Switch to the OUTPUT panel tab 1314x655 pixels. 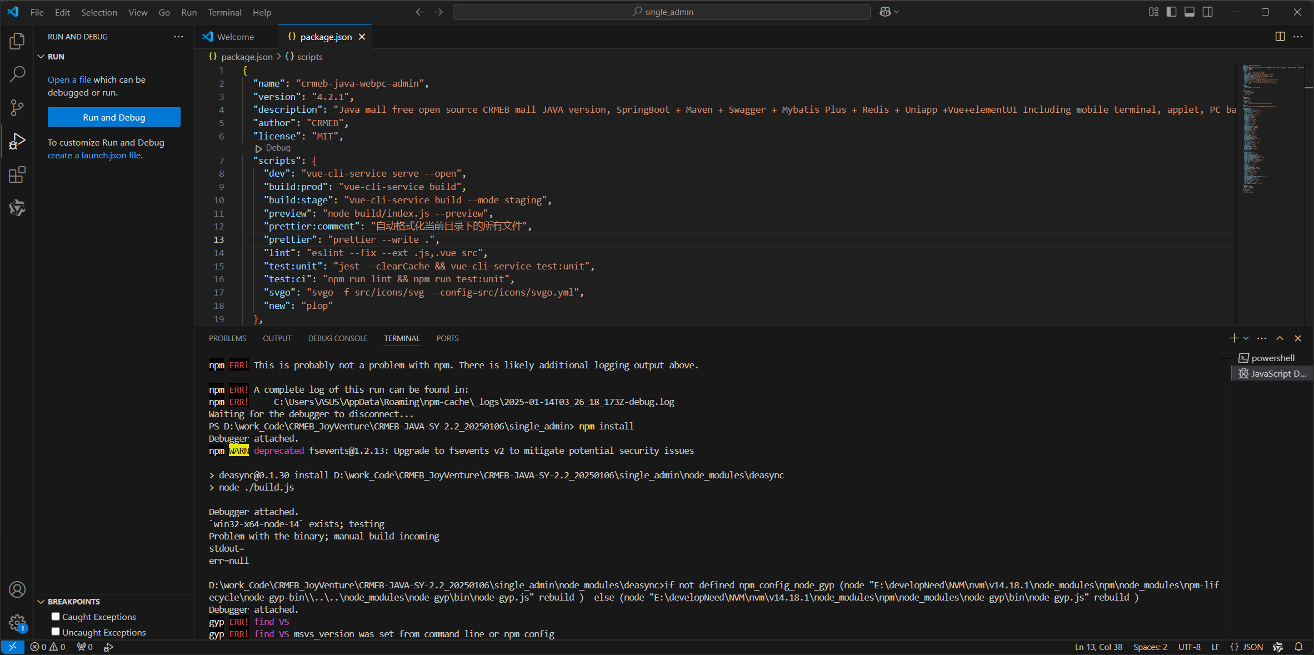[277, 338]
